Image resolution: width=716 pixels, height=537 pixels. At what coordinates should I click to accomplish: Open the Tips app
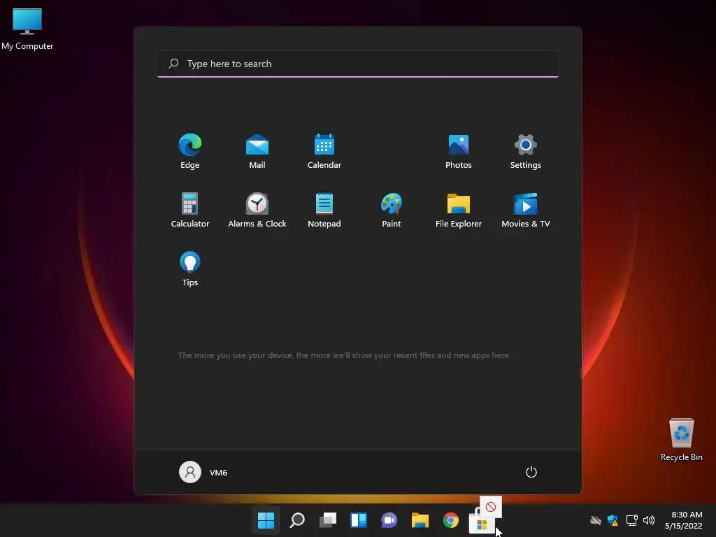click(x=190, y=269)
